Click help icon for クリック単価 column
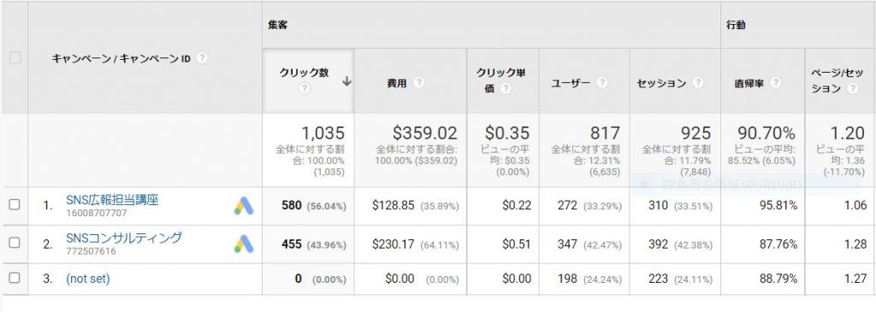 tap(506, 88)
